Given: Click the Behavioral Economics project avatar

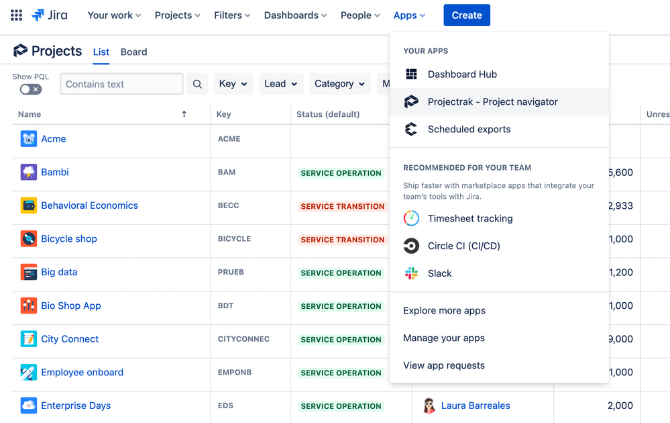Looking at the screenshot, I should pyautogui.click(x=29, y=205).
